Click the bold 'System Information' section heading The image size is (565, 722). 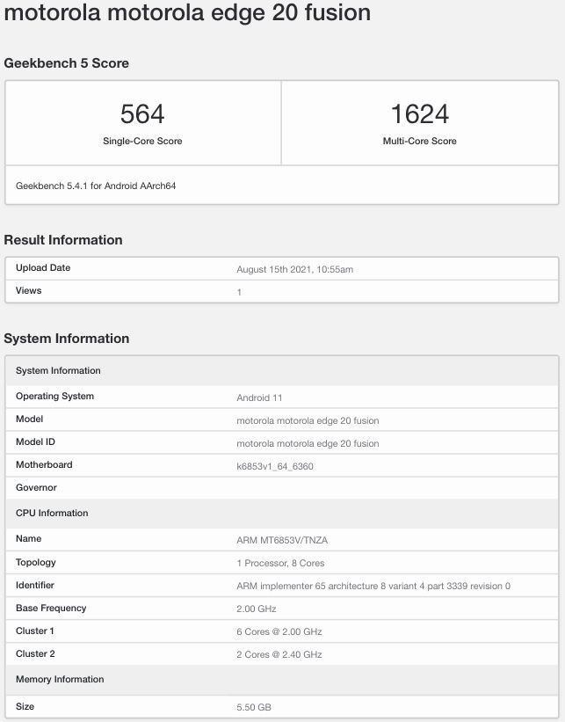pos(66,339)
